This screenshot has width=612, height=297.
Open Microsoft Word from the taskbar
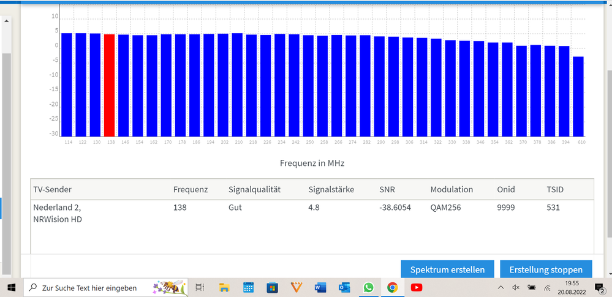[x=320, y=288]
